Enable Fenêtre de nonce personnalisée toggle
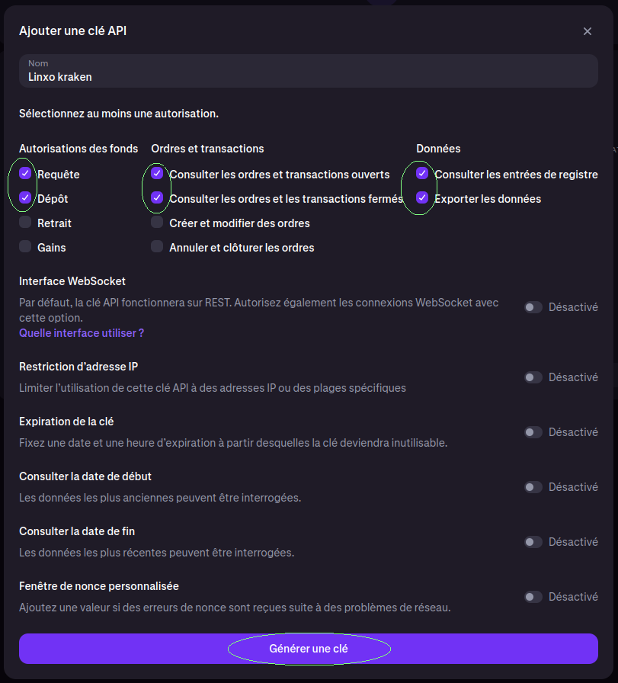Screen dimensions: 618x683 point(533,597)
